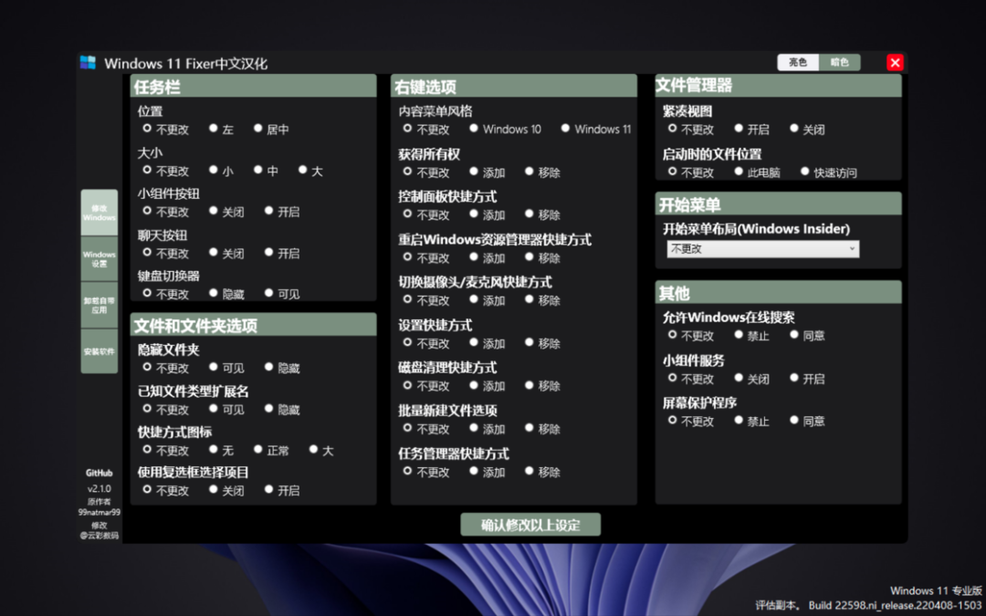The image size is (986, 616).
Task: Set 键盘切换器 to 隐藏
Action: point(227,294)
